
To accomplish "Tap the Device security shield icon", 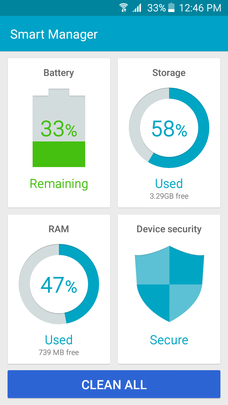I will click(x=169, y=283).
